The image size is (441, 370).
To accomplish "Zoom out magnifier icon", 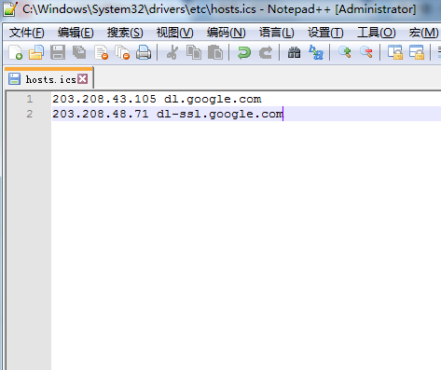I will tap(366, 52).
